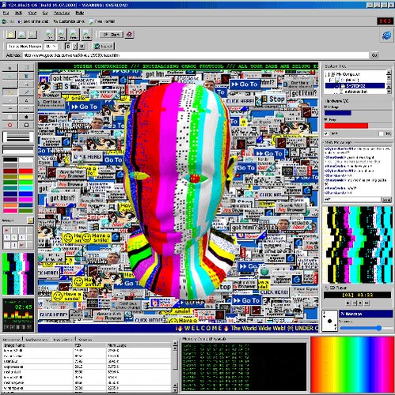The image size is (395, 395).
Task: Click the Address URL input field
Action: tap(196, 55)
